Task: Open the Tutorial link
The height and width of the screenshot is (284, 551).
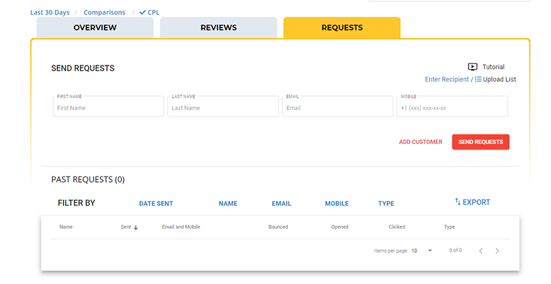Action: coord(493,67)
